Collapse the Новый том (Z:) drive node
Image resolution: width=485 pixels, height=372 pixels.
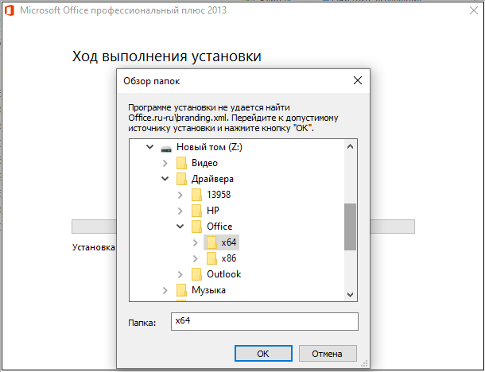pos(150,147)
